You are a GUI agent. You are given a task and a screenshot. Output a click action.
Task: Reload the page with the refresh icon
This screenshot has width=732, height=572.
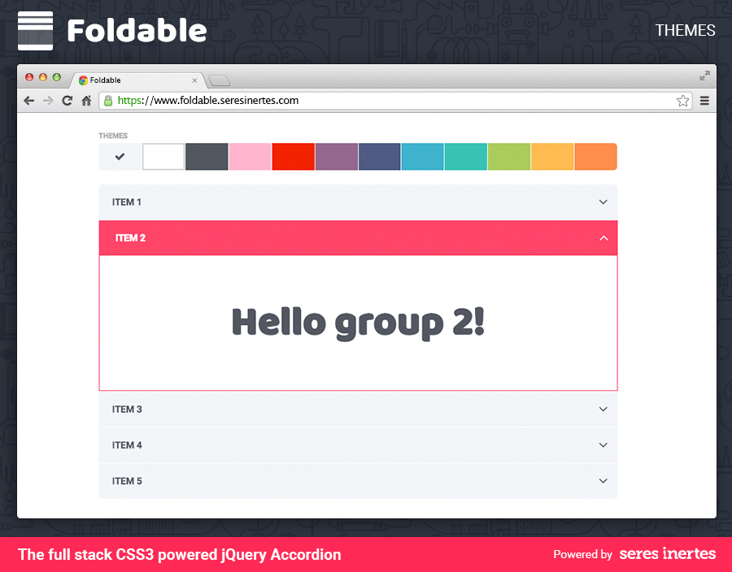pyautogui.click(x=68, y=101)
